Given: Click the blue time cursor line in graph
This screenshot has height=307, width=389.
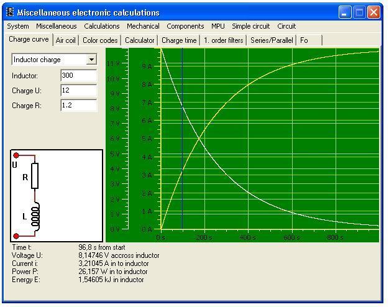Looking at the screenshot, I should [182, 139].
